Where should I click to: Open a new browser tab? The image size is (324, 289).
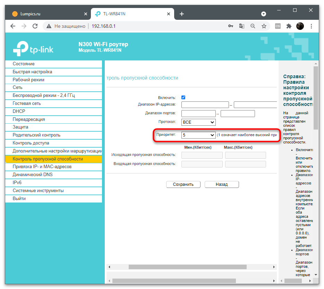click(x=182, y=14)
